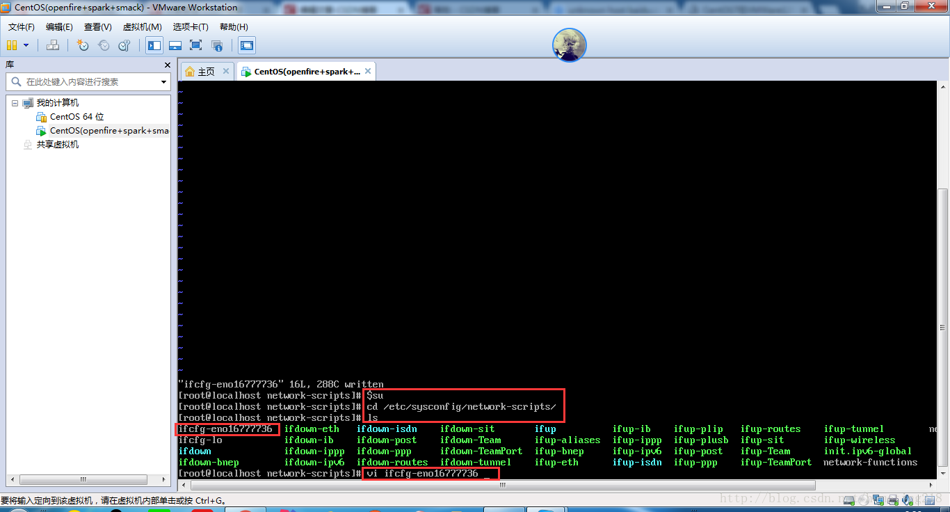The image size is (950, 512).
Task: Click the printer status icon
Action: pos(892,499)
